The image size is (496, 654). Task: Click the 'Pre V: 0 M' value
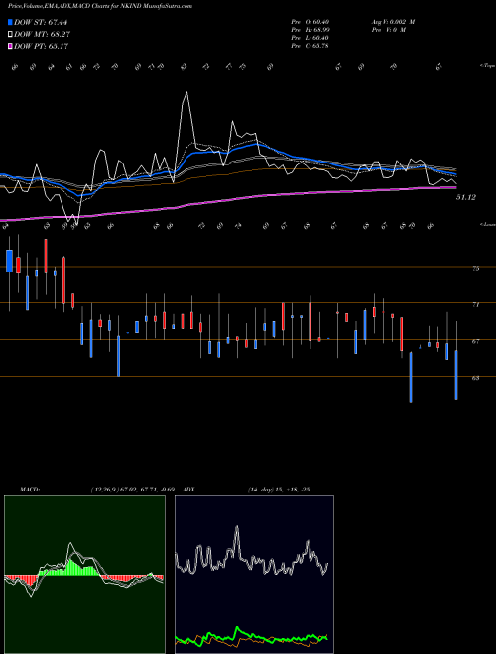(388, 30)
